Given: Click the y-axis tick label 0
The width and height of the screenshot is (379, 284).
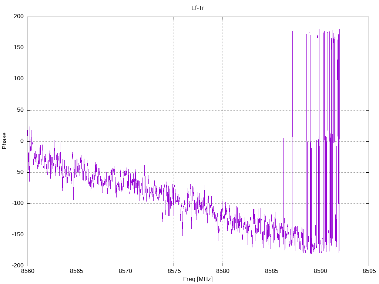Looking at the screenshot, I should (22, 141).
